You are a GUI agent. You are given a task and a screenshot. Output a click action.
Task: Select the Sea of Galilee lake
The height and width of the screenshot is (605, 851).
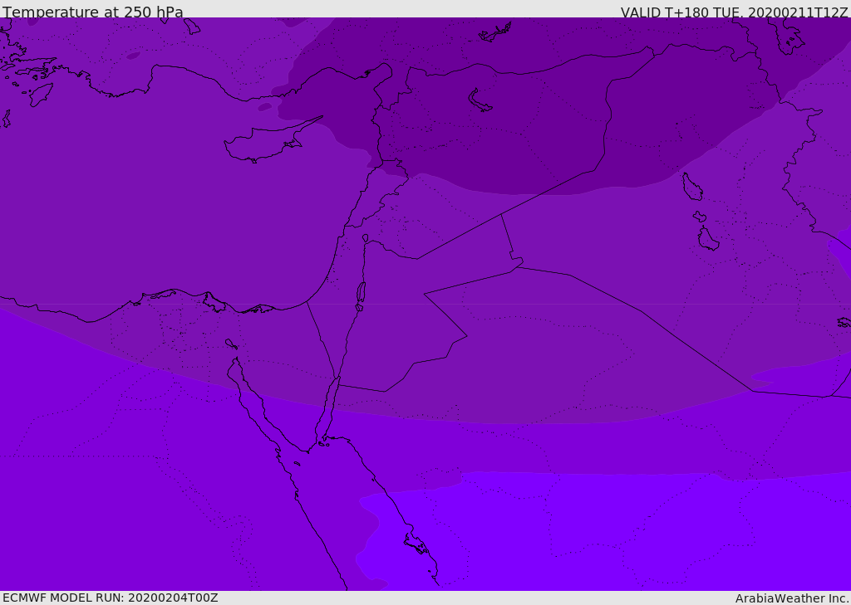pos(365,238)
